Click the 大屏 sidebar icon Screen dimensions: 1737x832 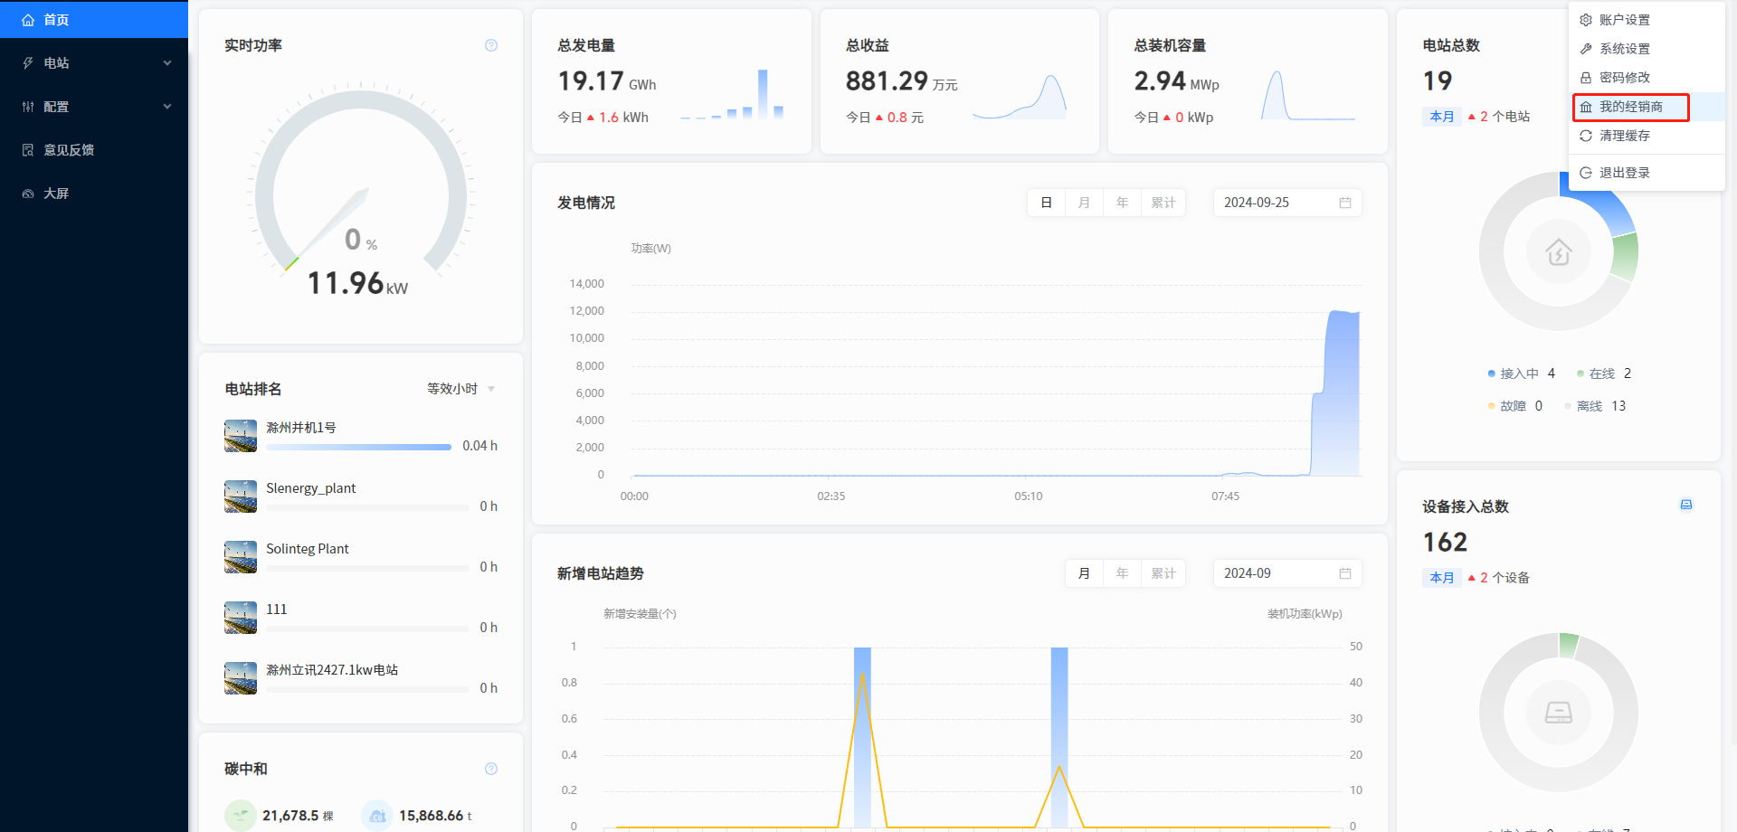point(28,194)
